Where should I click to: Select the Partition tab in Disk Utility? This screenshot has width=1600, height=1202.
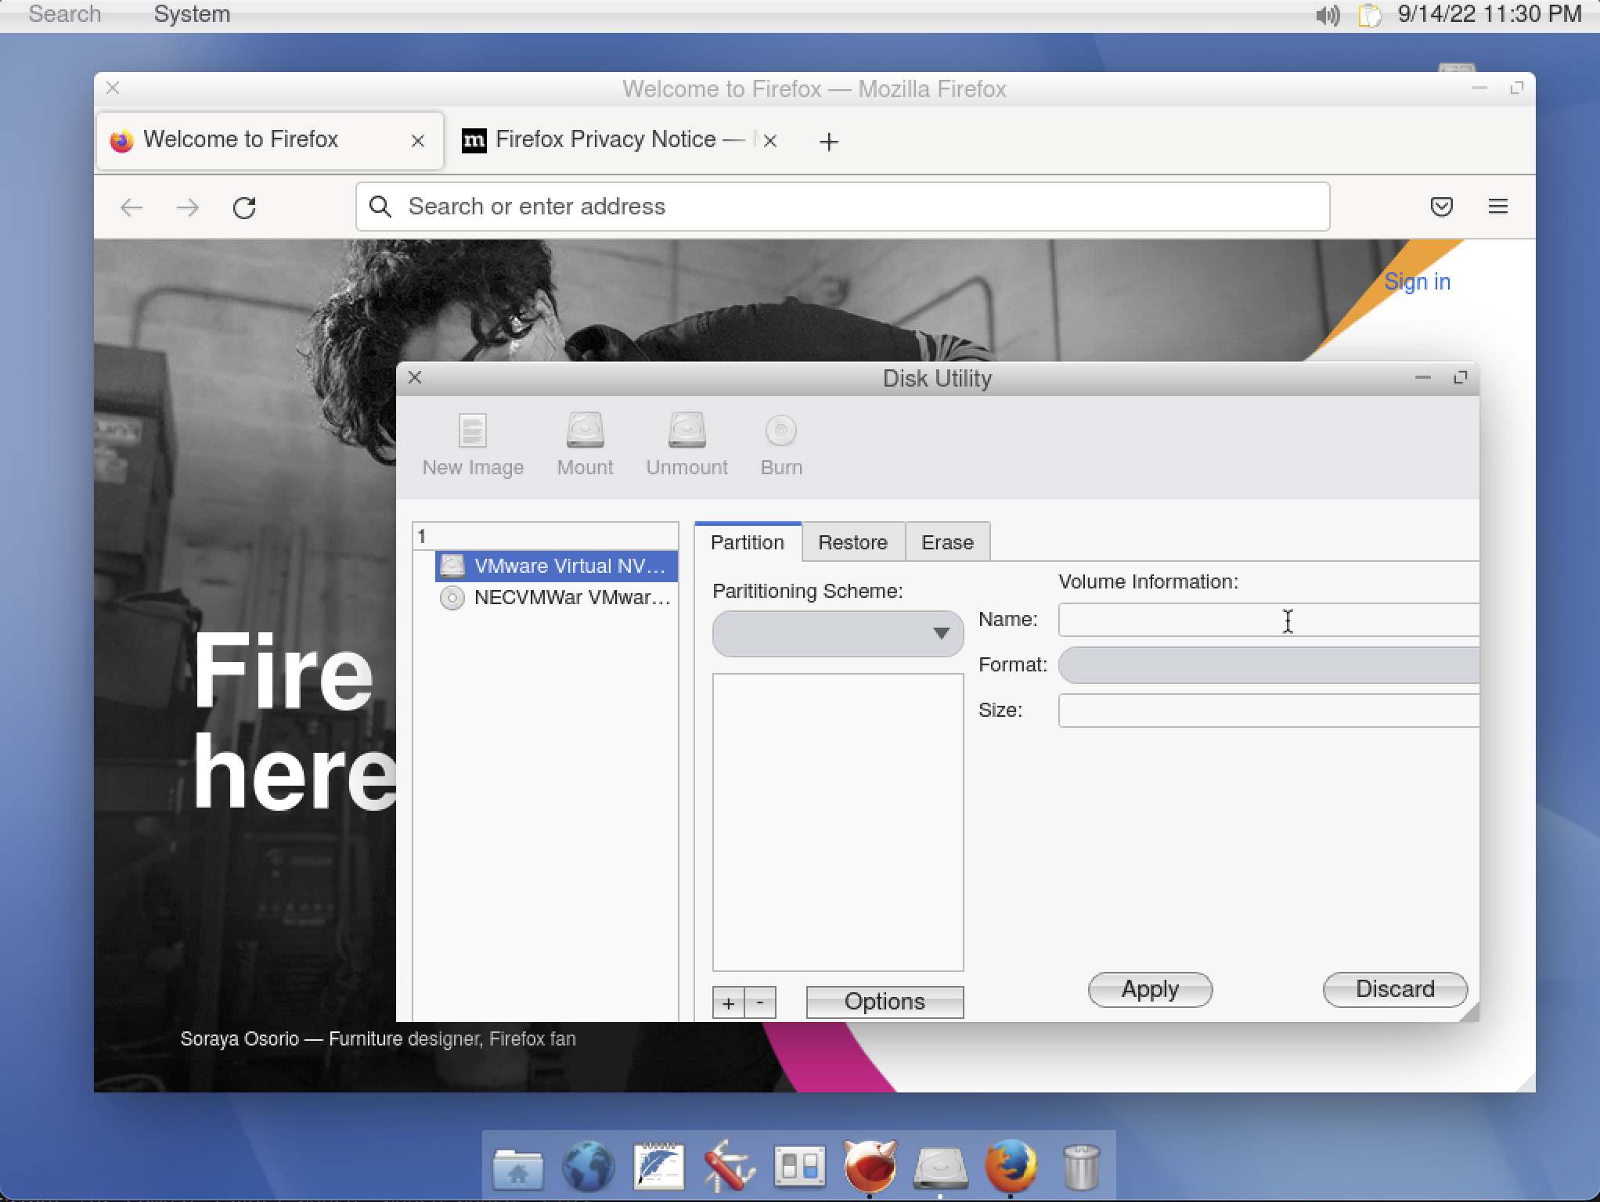pyautogui.click(x=748, y=542)
